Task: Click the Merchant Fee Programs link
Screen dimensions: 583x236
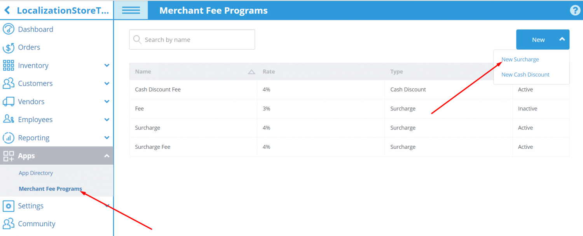Action: tap(50, 189)
